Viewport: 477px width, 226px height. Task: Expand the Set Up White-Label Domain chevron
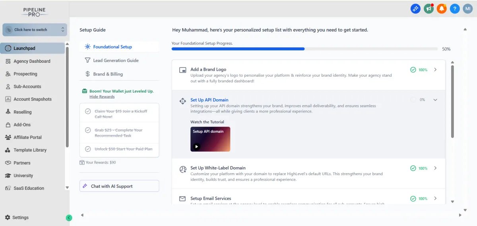click(435, 168)
